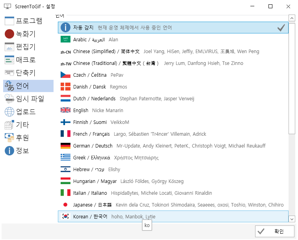Click the Czech flag icon
The height and width of the screenshot is (240, 298).
[x=66, y=75]
